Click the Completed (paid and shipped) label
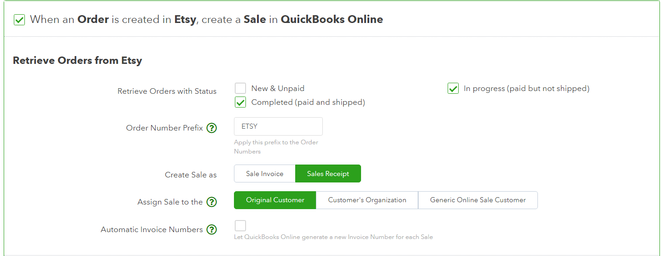The image size is (665, 256). pos(308,102)
